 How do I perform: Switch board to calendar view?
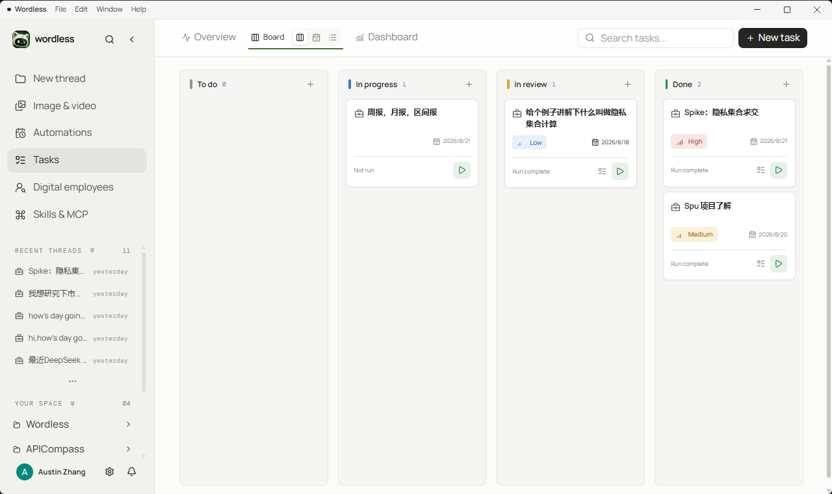click(x=317, y=38)
